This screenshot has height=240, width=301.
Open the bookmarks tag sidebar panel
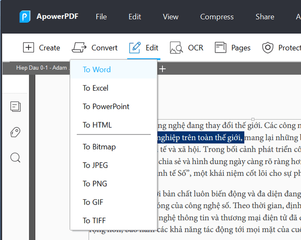[x=15, y=132]
